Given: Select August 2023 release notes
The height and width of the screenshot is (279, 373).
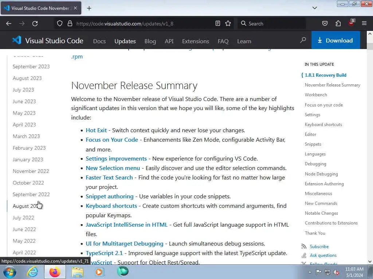Looking at the screenshot, I should tap(27, 78).
